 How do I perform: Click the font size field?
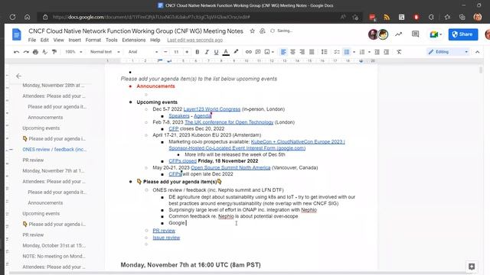[176, 52]
